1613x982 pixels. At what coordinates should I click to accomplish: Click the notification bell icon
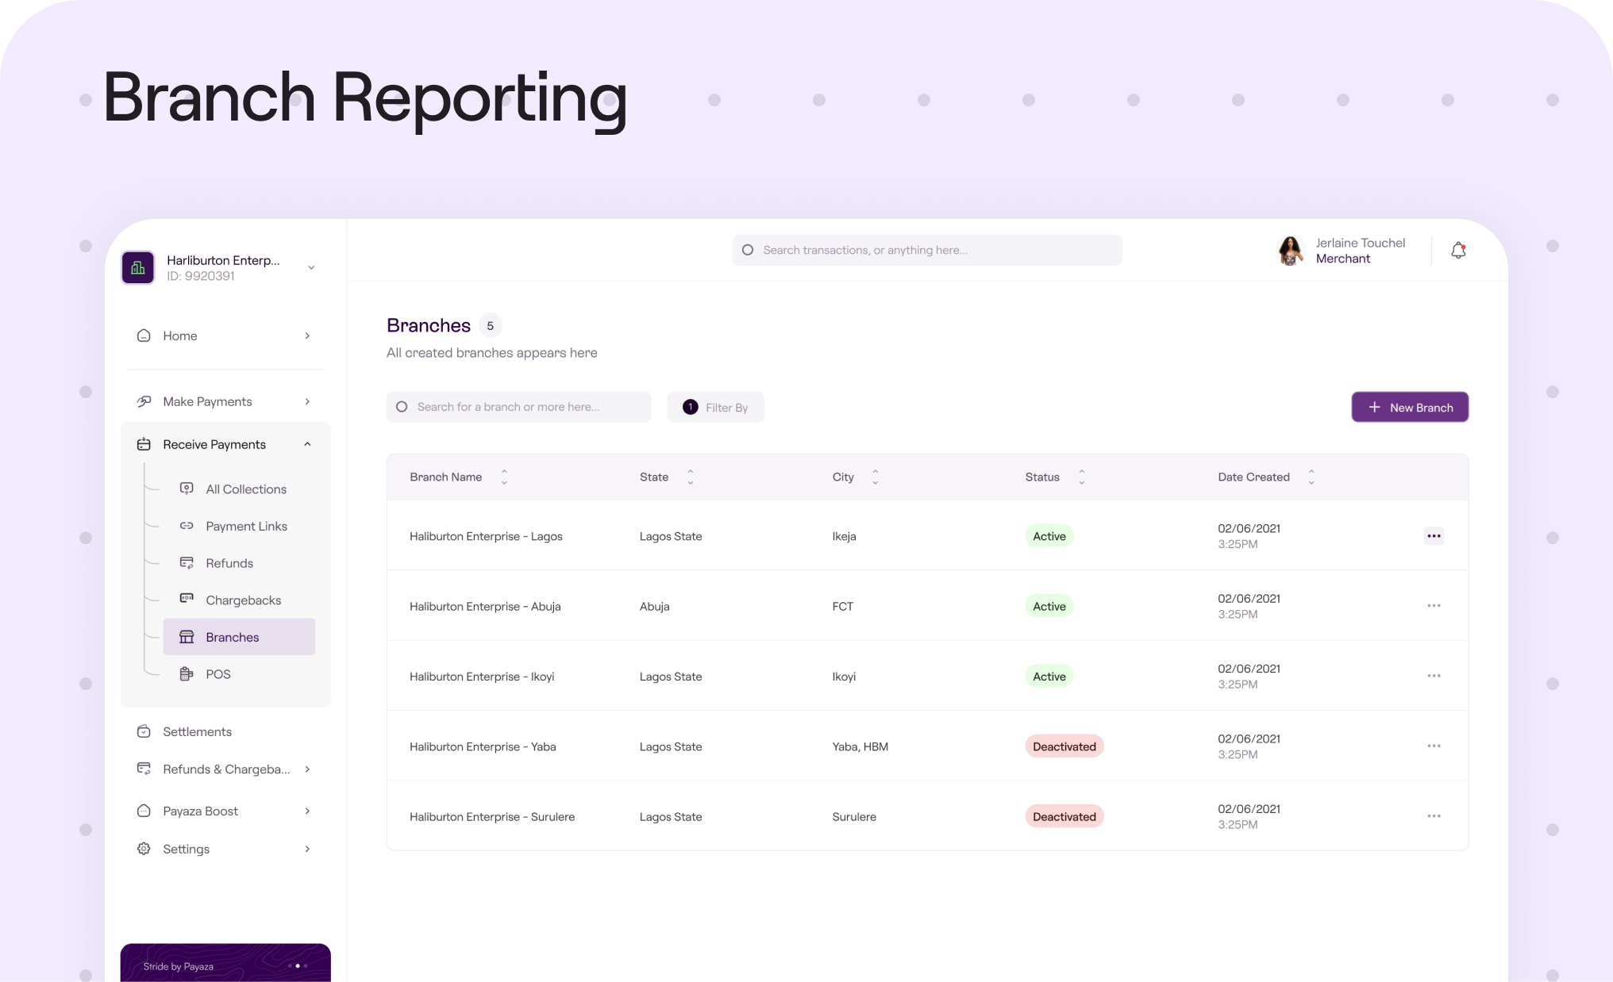coord(1458,251)
